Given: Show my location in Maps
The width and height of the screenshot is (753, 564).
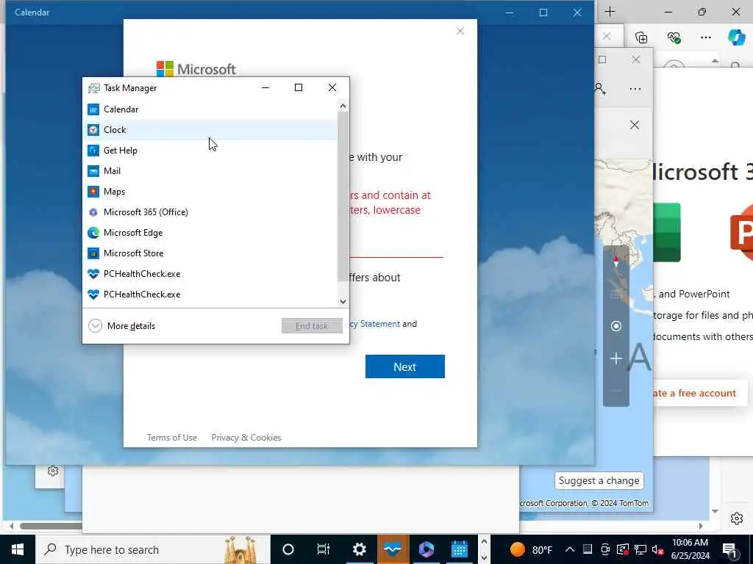Looking at the screenshot, I should pos(616,327).
